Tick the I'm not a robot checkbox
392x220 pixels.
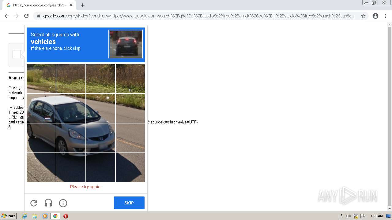(17, 54)
